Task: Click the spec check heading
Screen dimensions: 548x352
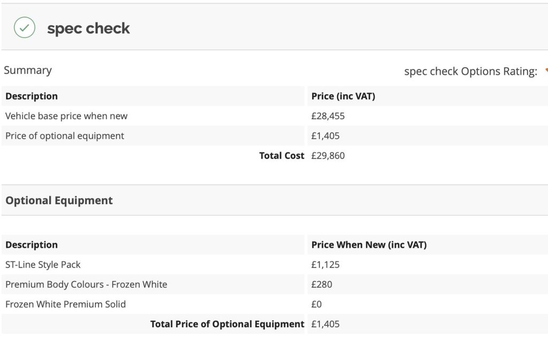Action: pos(88,28)
